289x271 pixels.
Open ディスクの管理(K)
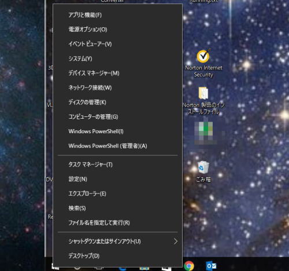118,102
